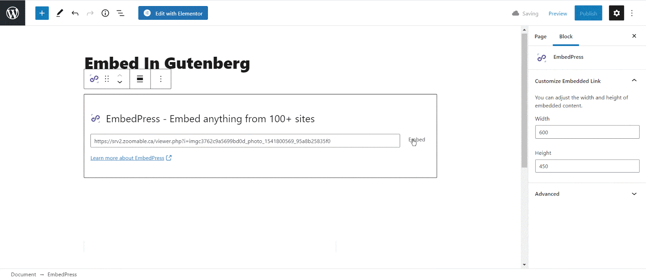Click the Width input field
This screenshot has width=646, height=279.
[x=587, y=132]
